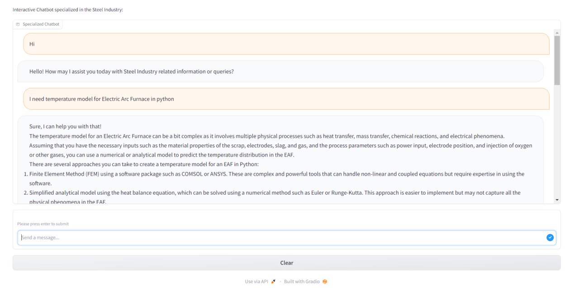Click the chat scrollbar up arrow
Viewport: 579px width, 288px height.
coord(557,33)
